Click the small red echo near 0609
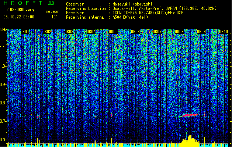Screen dimensions: 232x147 point(205,115)
